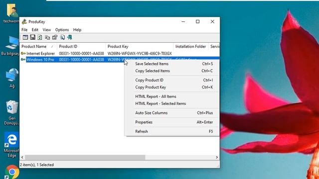Click the Product ID in Windows 10 Pro row
This screenshot has height=179, width=319.
(81, 60)
